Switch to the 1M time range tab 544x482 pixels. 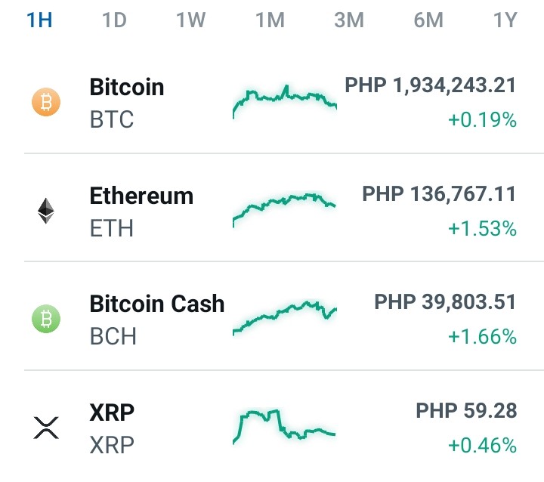pyautogui.click(x=270, y=20)
